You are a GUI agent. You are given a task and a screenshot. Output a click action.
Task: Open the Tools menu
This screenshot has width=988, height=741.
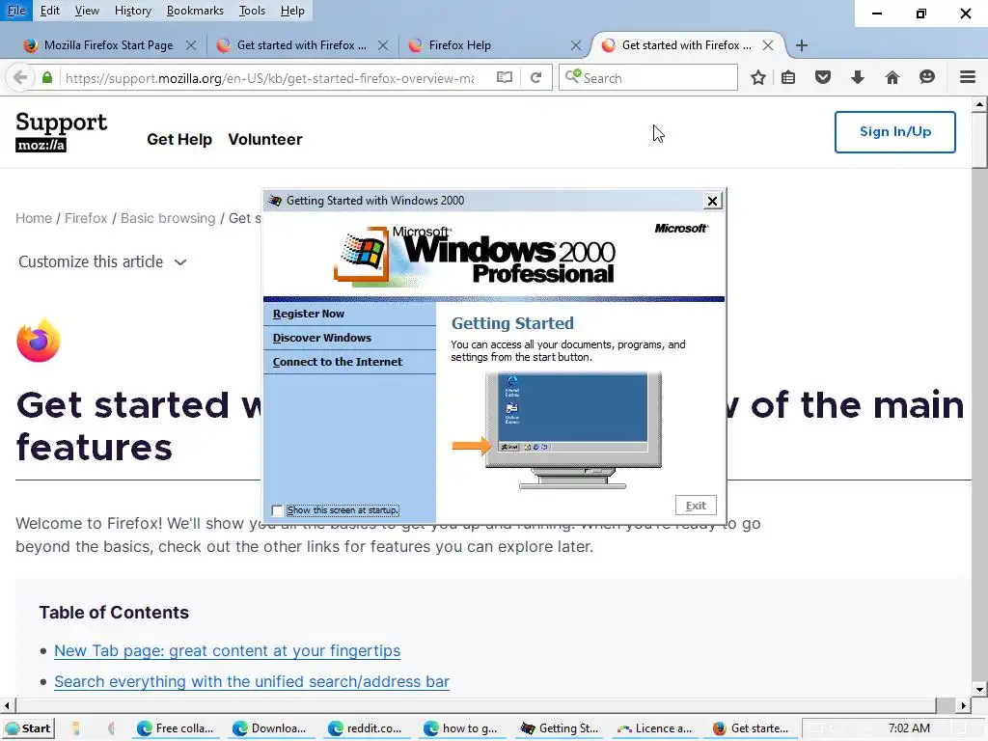(252, 10)
